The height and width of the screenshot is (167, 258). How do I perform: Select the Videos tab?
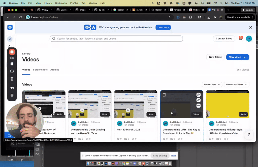(26, 70)
